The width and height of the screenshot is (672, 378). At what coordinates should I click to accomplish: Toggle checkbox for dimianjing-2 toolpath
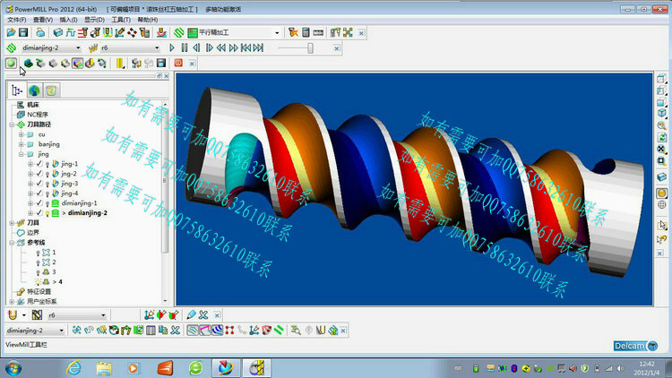(39, 213)
